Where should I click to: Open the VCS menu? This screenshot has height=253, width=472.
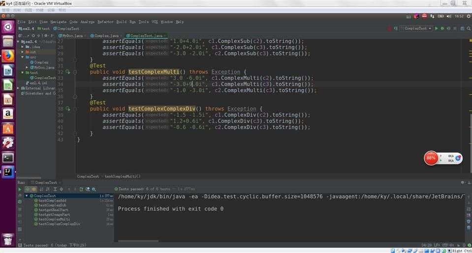[155, 22]
